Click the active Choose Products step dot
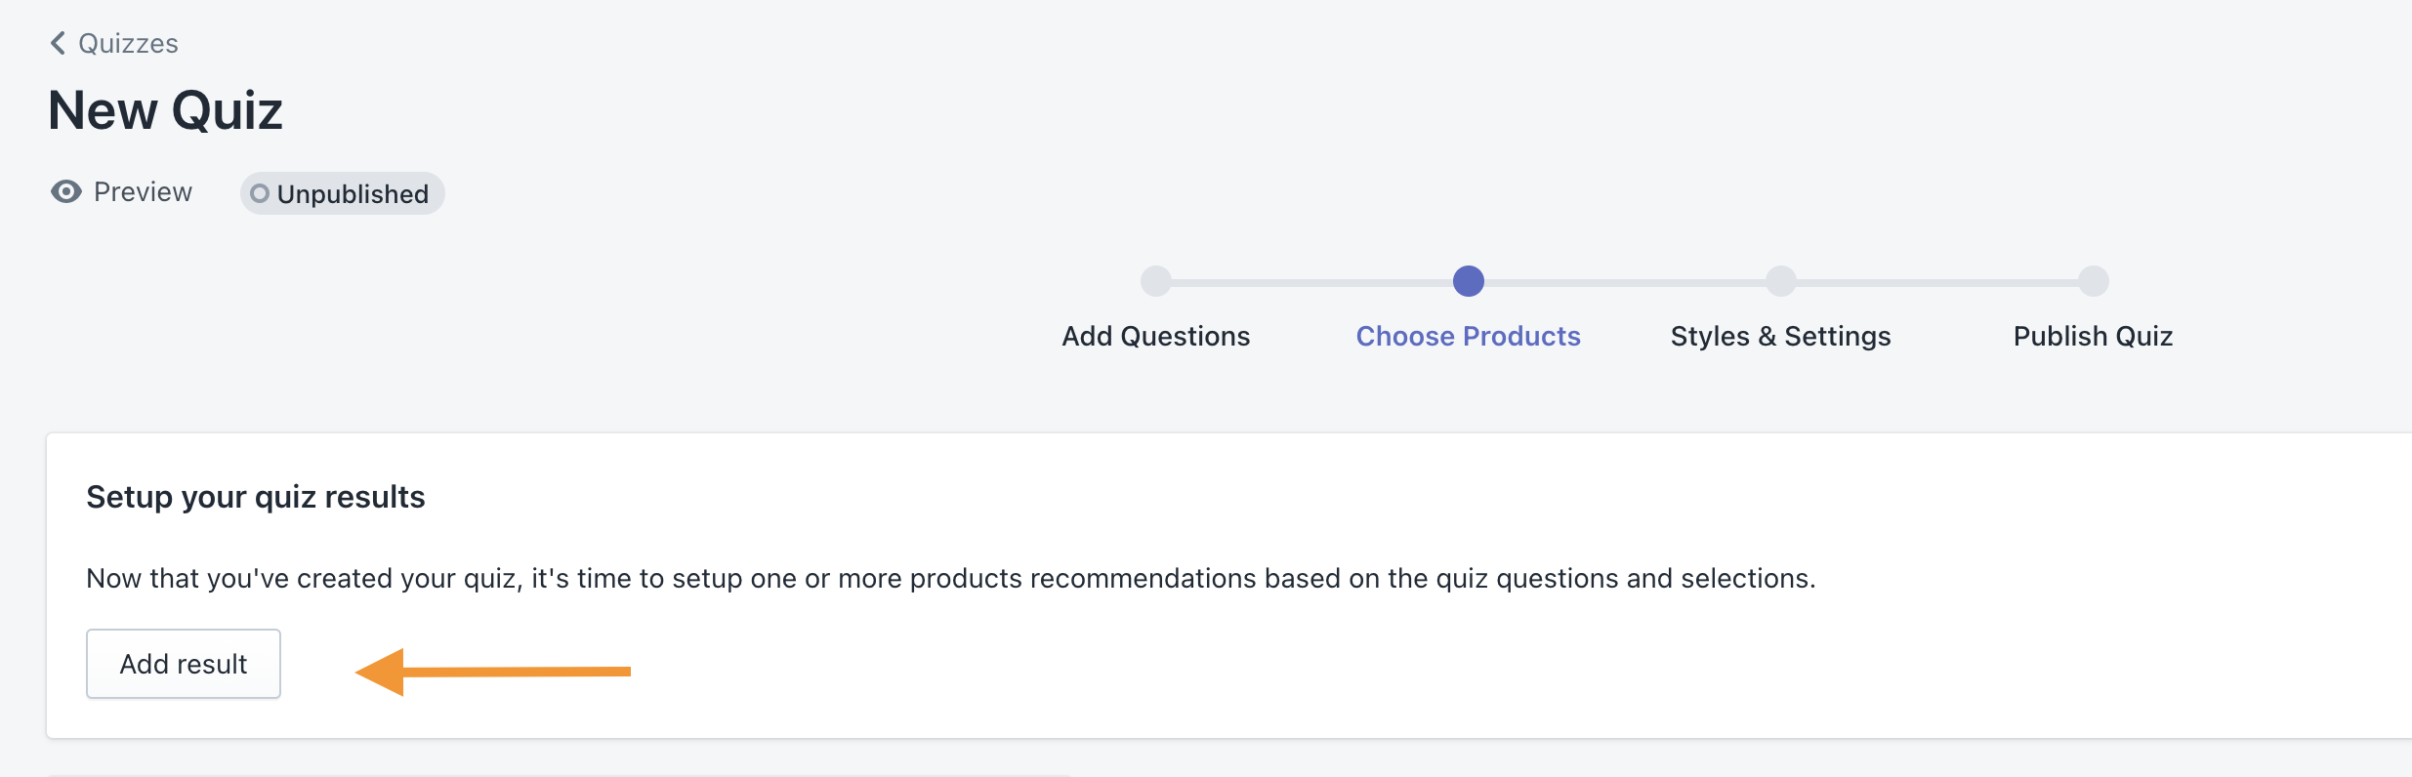The image size is (2412, 777). click(1468, 281)
